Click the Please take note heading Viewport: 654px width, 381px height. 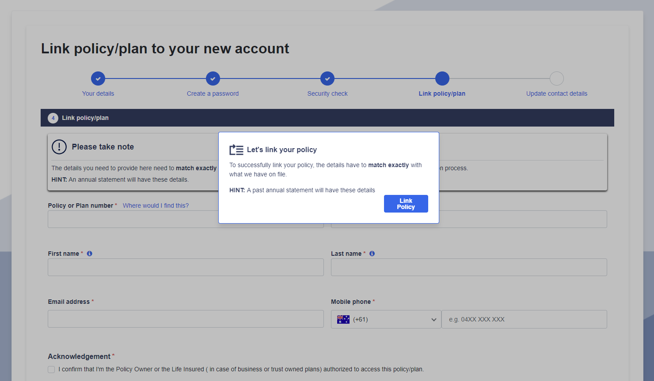pos(103,147)
